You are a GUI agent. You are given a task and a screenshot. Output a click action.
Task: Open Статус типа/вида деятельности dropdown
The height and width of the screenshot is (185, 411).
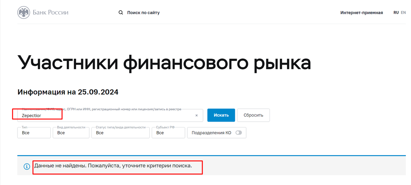121,133
